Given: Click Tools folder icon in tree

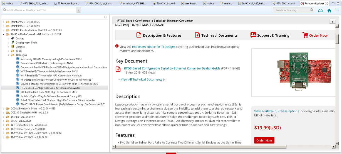Looking at the screenshot, I should (13, 51).
